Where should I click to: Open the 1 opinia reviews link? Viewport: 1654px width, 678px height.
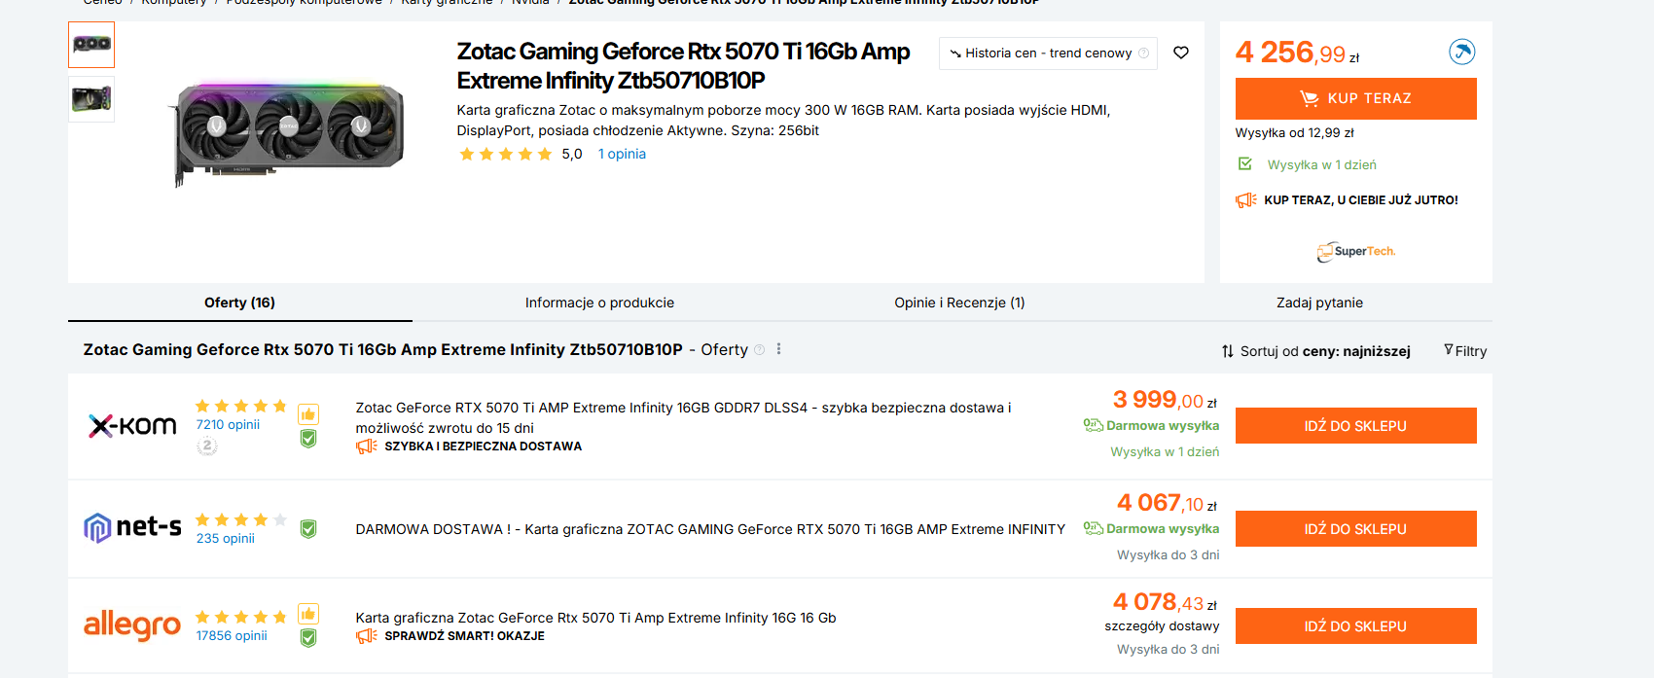[x=622, y=154]
